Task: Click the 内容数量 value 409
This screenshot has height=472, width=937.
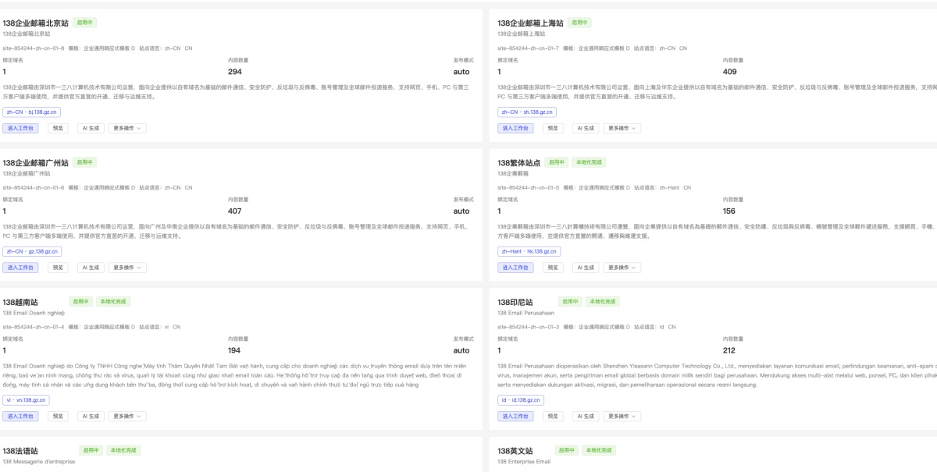Action: (x=730, y=72)
